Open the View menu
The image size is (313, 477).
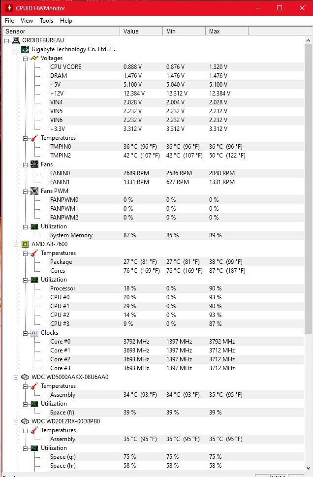pos(27,21)
